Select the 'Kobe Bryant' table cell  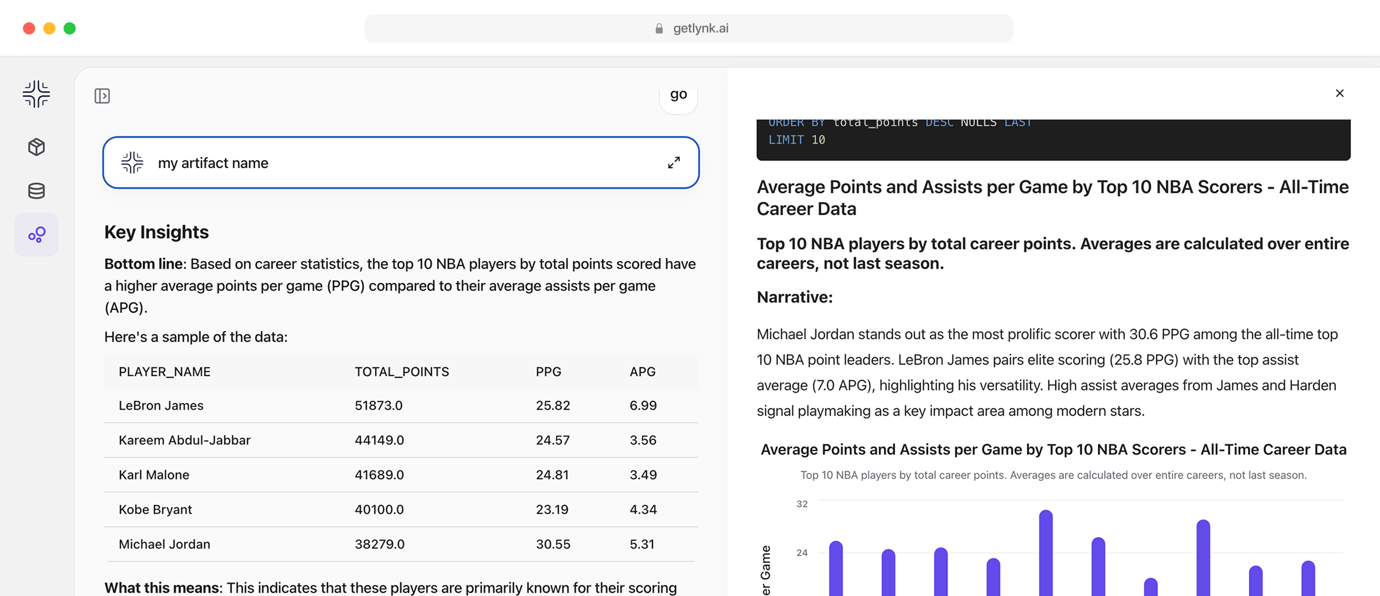[x=155, y=510]
